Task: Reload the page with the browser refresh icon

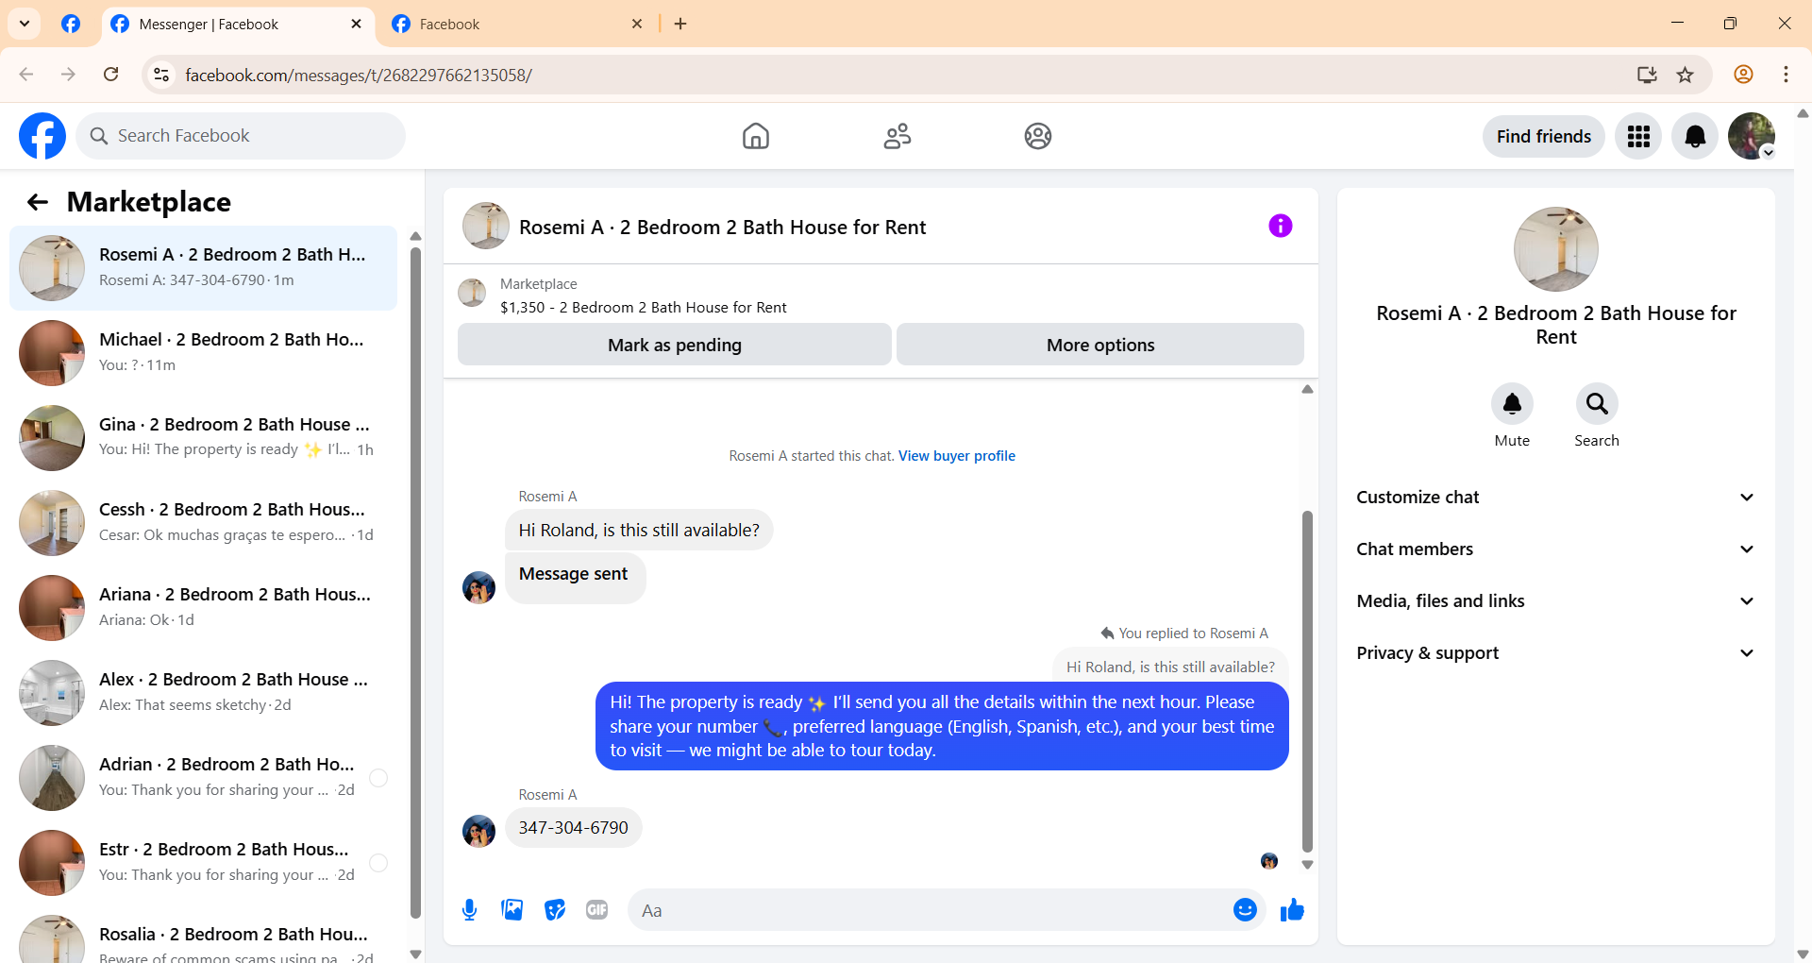Action: [x=111, y=75]
